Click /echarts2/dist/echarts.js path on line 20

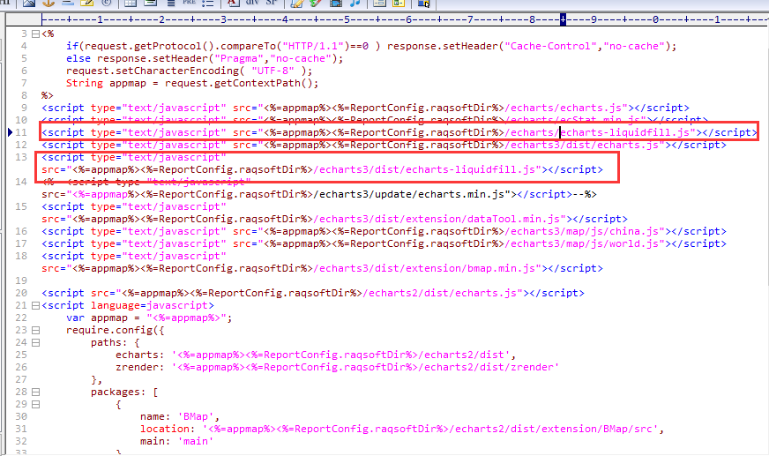[439, 293]
